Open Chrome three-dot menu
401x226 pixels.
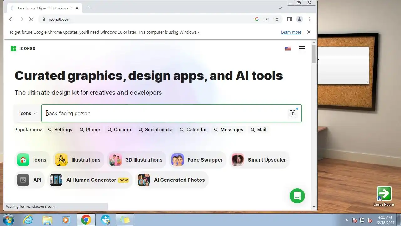(x=310, y=19)
